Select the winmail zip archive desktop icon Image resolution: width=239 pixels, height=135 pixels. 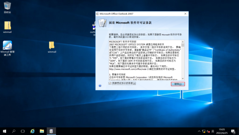pos(7,27)
